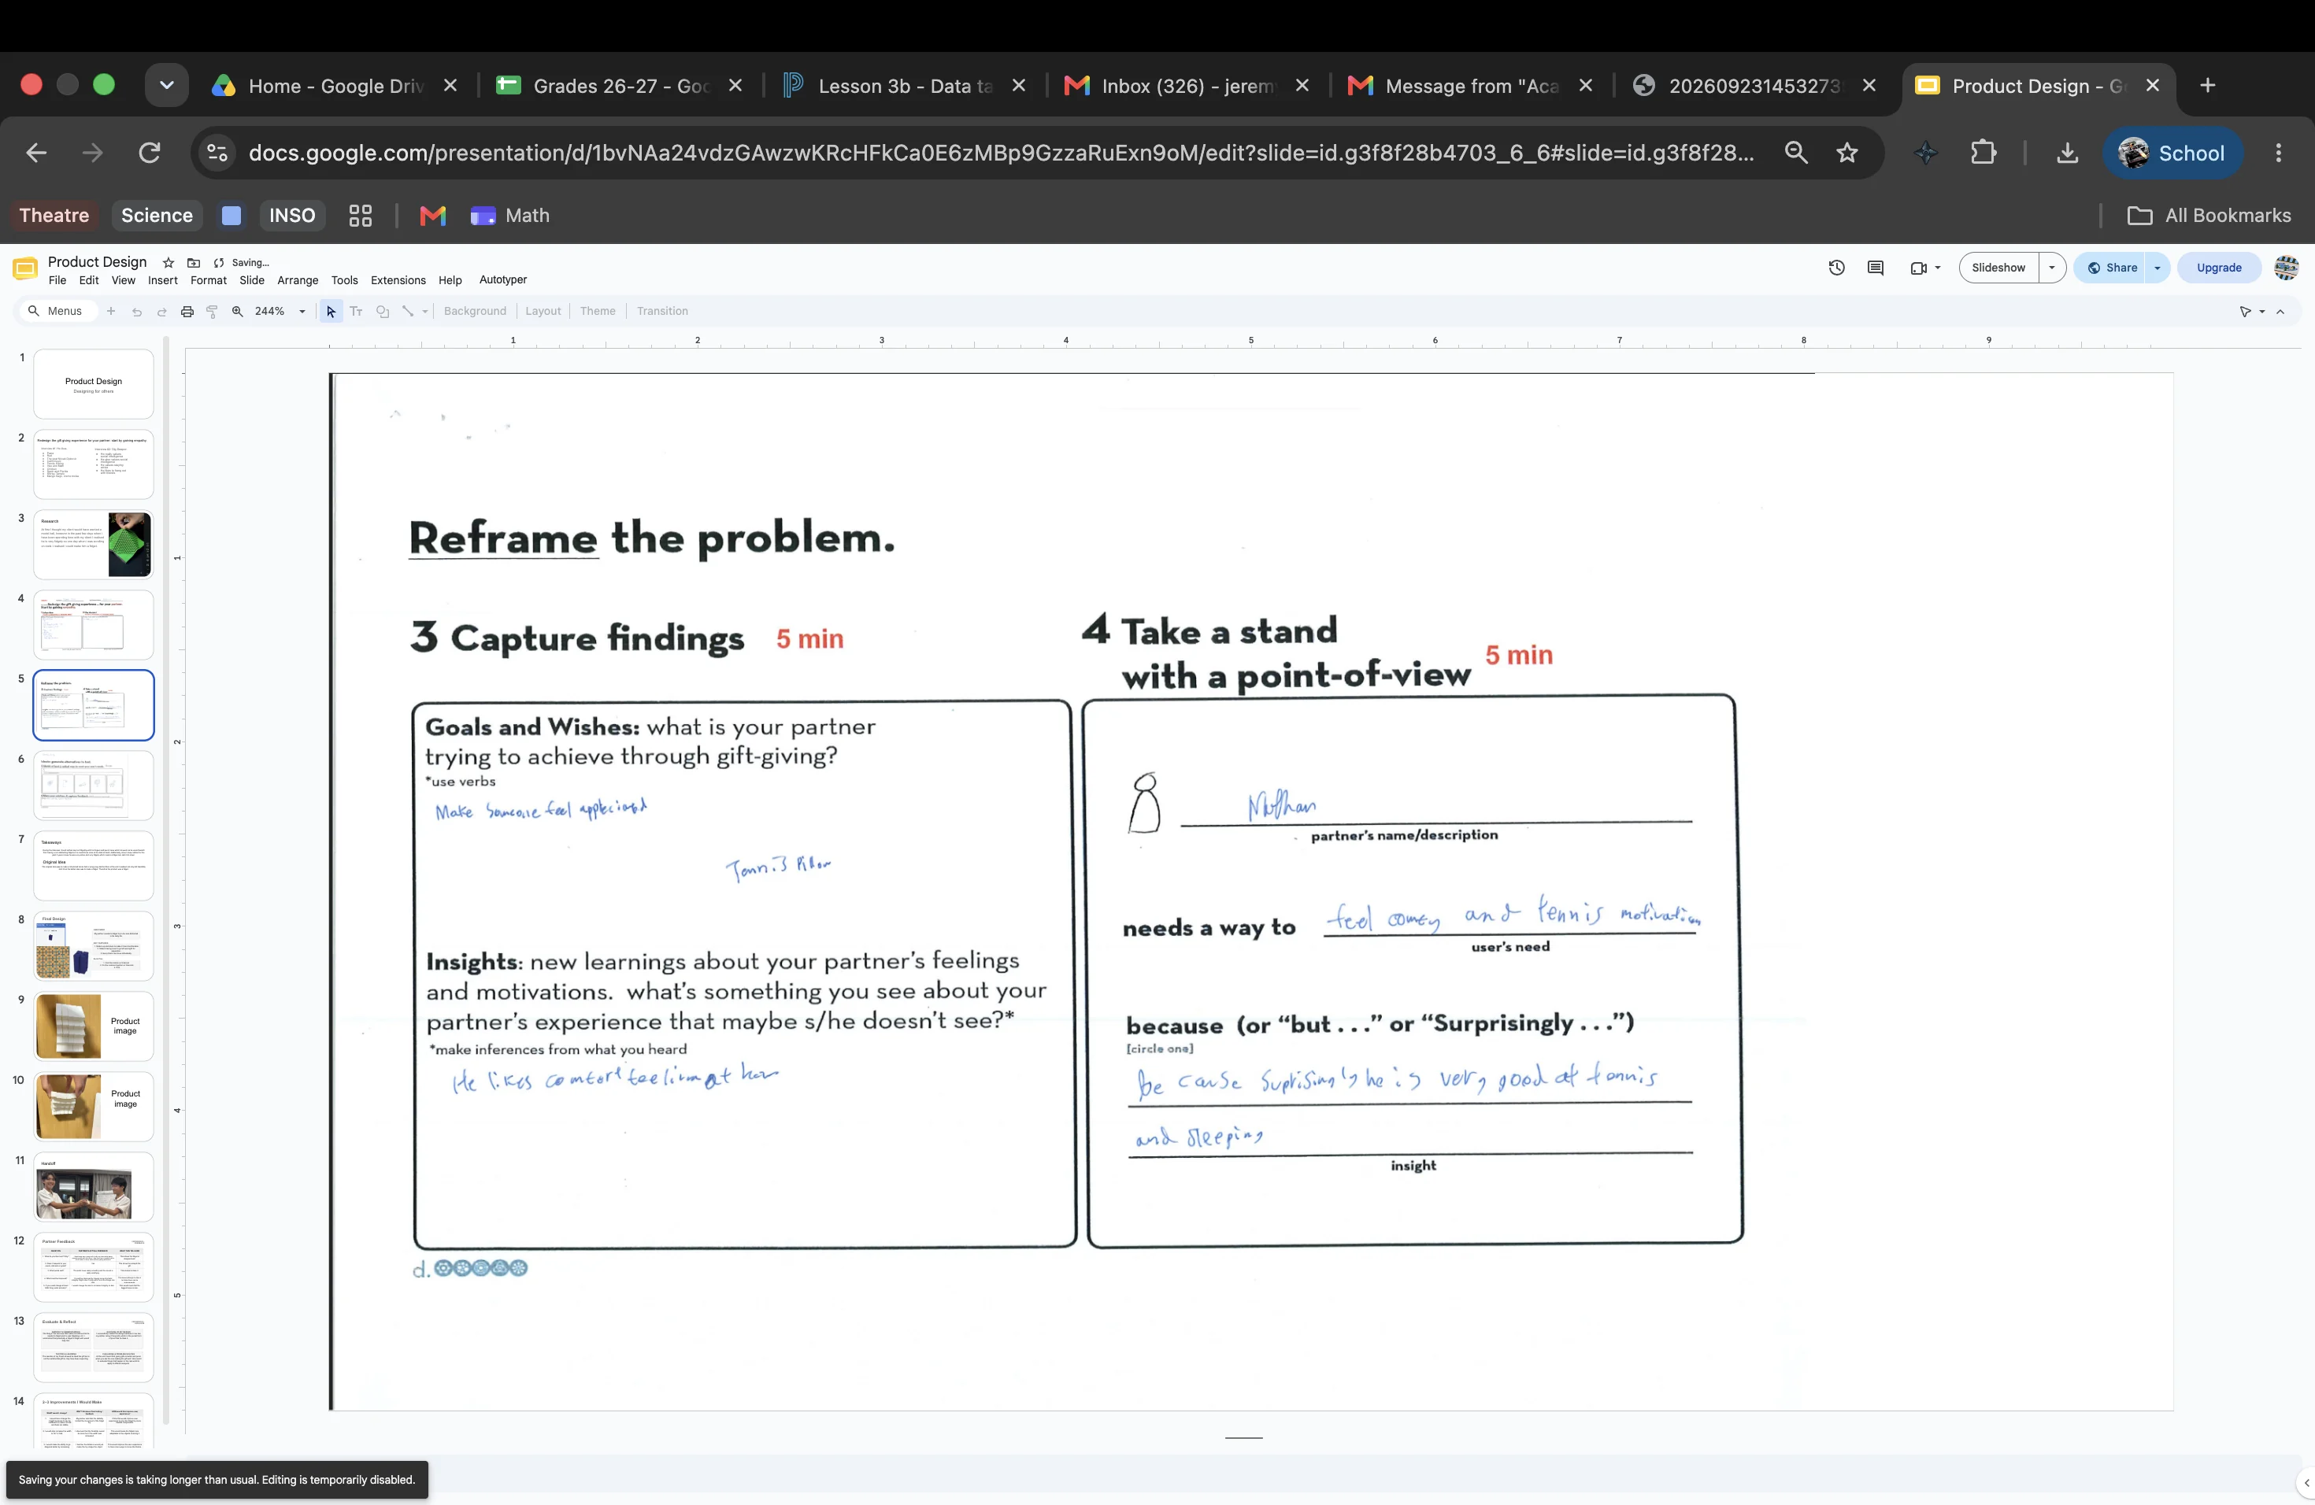This screenshot has height=1505, width=2315.
Task: Click the print icon in toolbar
Action: tap(187, 311)
